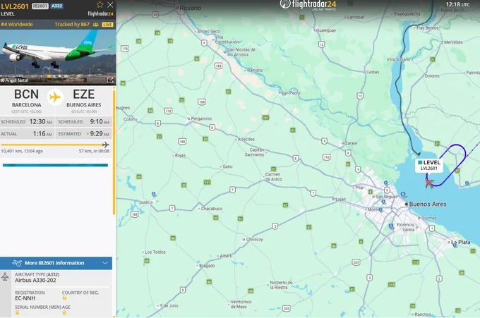Click flight progress bar airplane marker
Screen dimensions: 480x318
point(106,145)
